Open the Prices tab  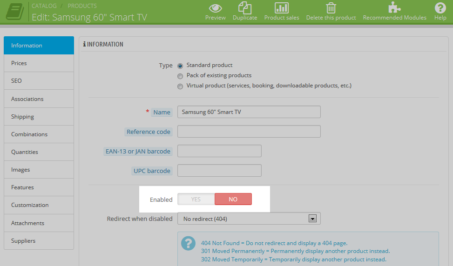coord(39,63)
